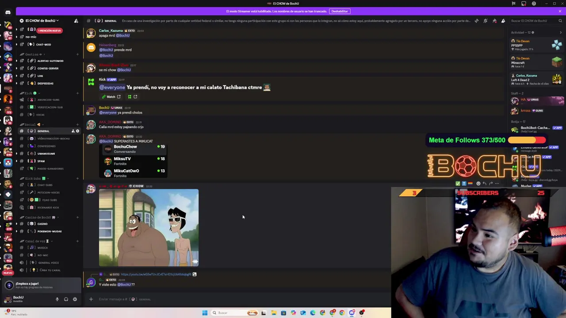The image size is (566, 318).
Task: Open Tio Devan PPSSPP activity card
Action: point(536,45)
